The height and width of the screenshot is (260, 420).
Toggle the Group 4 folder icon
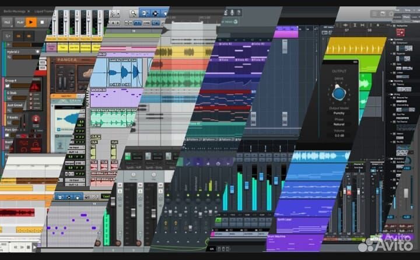7,86
